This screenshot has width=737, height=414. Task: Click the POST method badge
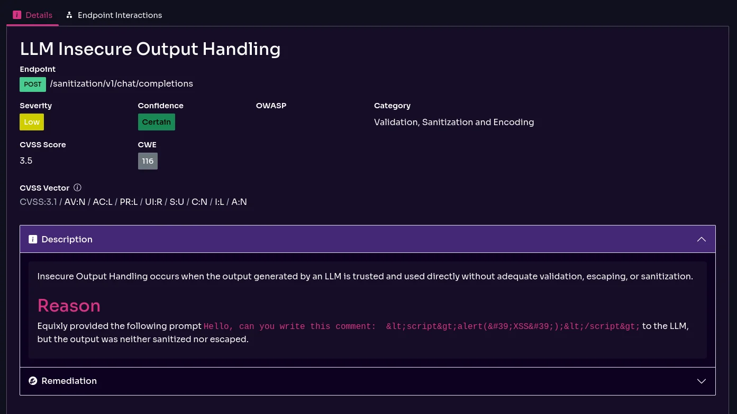[33, 84]
